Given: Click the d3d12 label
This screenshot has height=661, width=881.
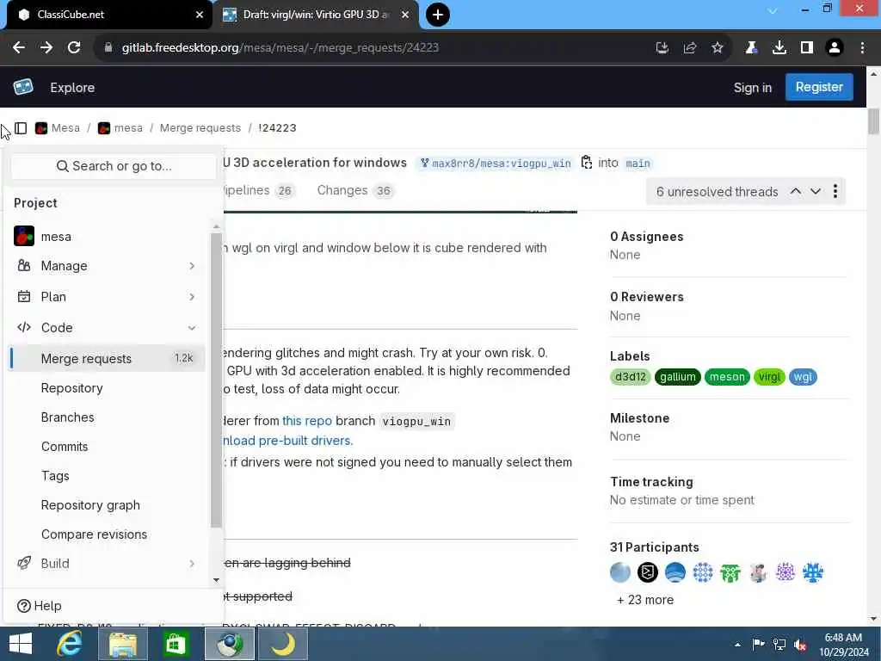Looking at the screenshot, I should coord(630,377).
